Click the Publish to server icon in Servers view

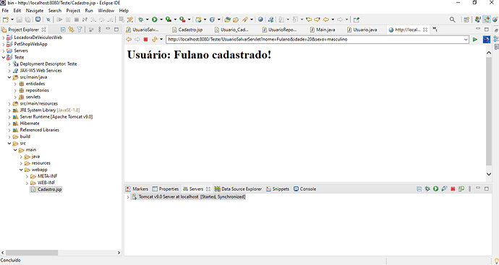(461, 188)
